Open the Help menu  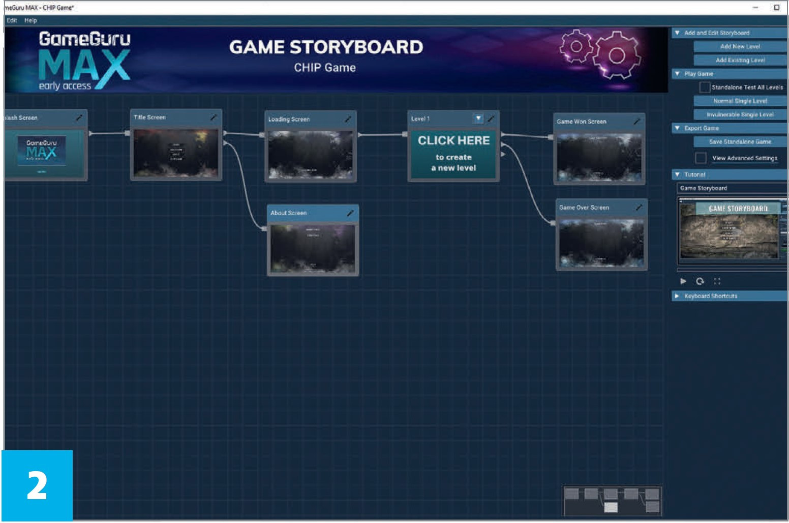click(x=31, y=20)
